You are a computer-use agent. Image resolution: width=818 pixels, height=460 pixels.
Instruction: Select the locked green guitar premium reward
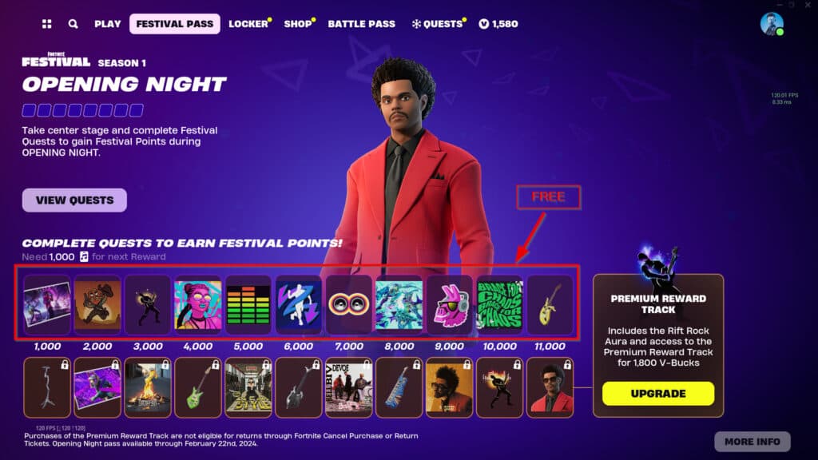pyautogui.click(x=198, y=387)
